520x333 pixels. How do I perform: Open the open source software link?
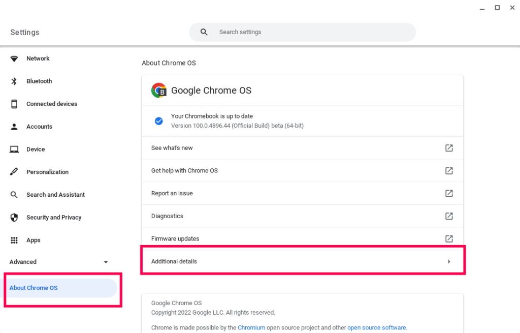[376, 328]
